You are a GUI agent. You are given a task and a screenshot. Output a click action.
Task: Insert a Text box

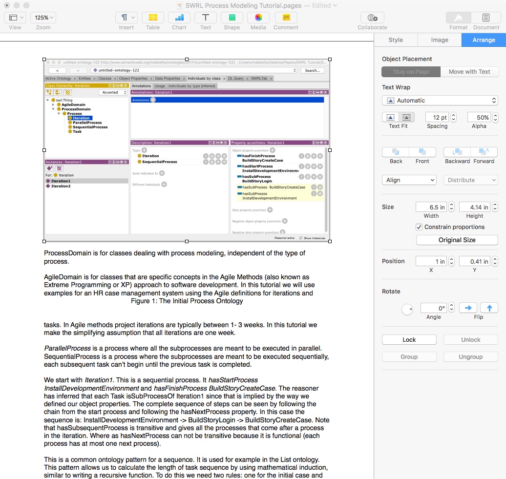click(x=205, y=18)
